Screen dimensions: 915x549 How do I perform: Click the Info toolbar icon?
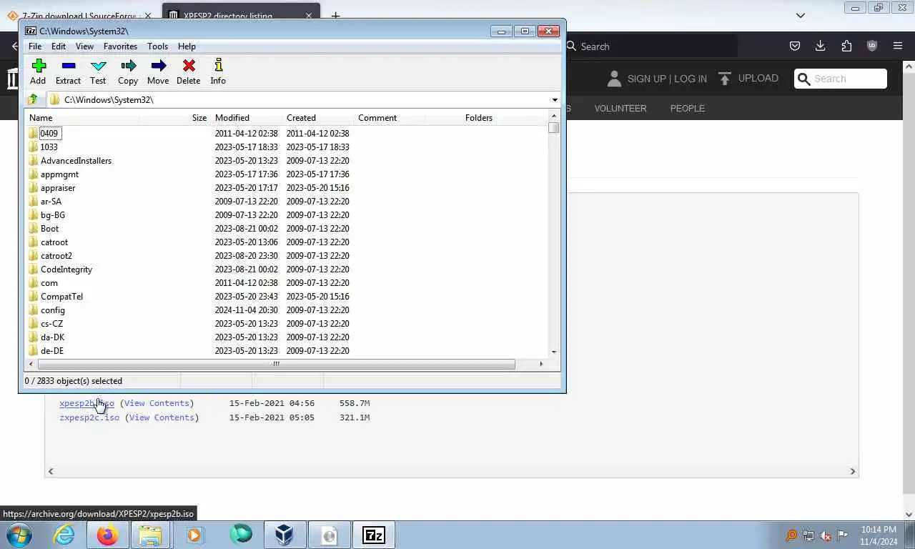[218, 71]
